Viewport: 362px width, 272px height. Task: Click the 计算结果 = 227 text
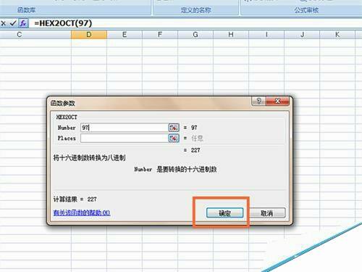pyautogui.click(x=75, y=199)
